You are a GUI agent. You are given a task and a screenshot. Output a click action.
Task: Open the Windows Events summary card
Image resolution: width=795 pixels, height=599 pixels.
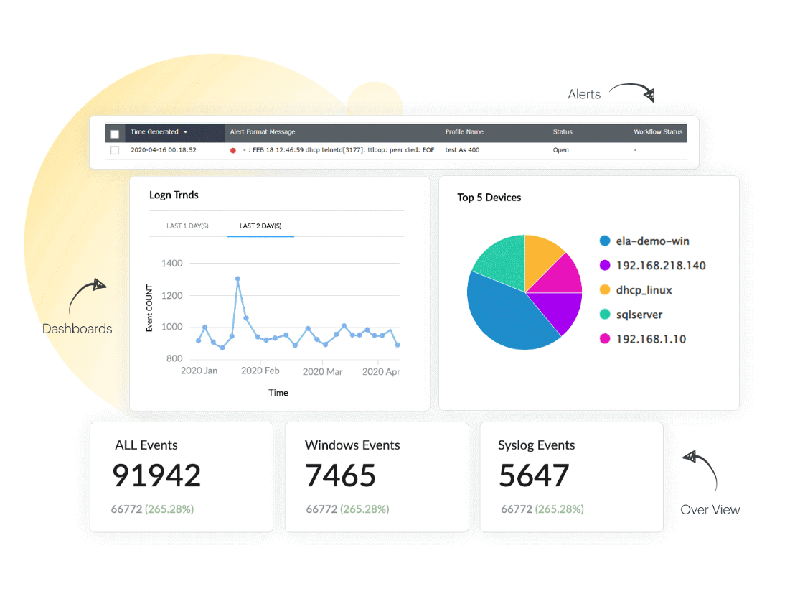377,477
